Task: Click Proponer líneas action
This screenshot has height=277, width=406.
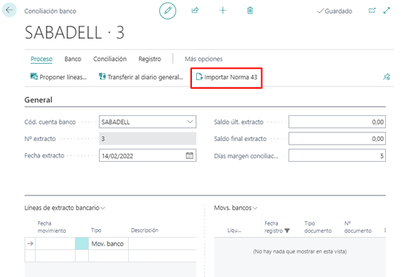Action: tap(58, 77)
